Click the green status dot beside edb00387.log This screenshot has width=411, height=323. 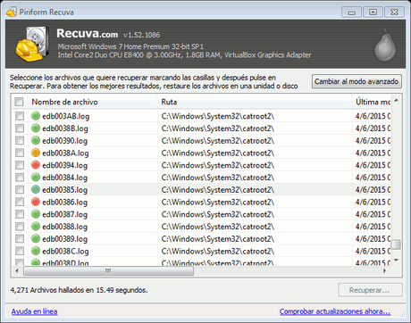[36, 214]
